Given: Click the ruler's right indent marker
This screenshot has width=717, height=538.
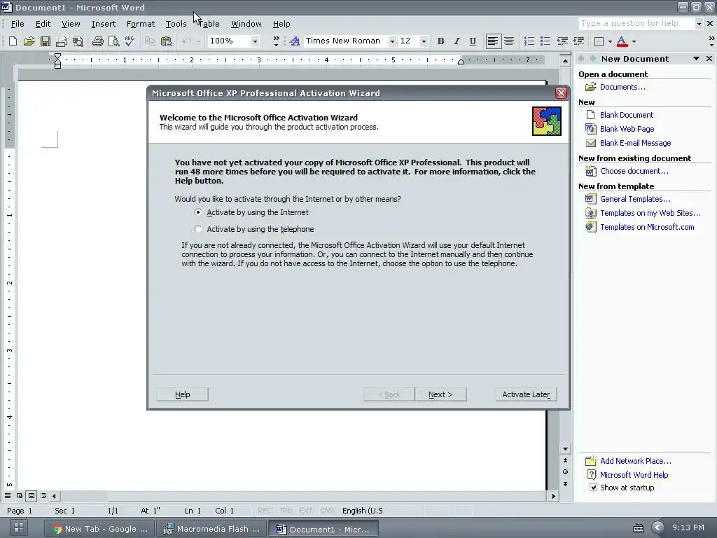Looking at the screenshot, I should tap(461, 62).
